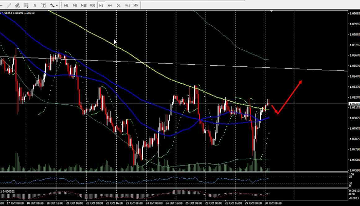Open the Arrows tool dropdown arrow
The width and height of the screenshot is (360, 206).
[x=57, y=5]
